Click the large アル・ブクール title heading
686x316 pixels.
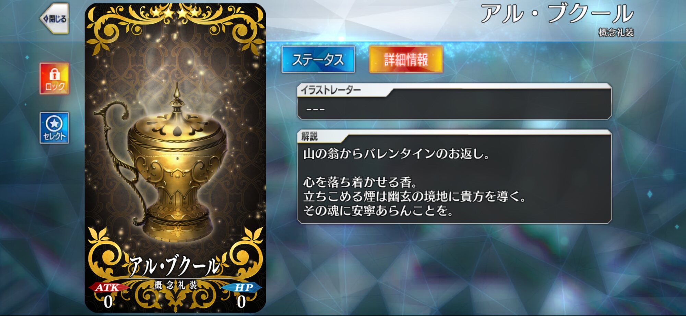[557, 14]
